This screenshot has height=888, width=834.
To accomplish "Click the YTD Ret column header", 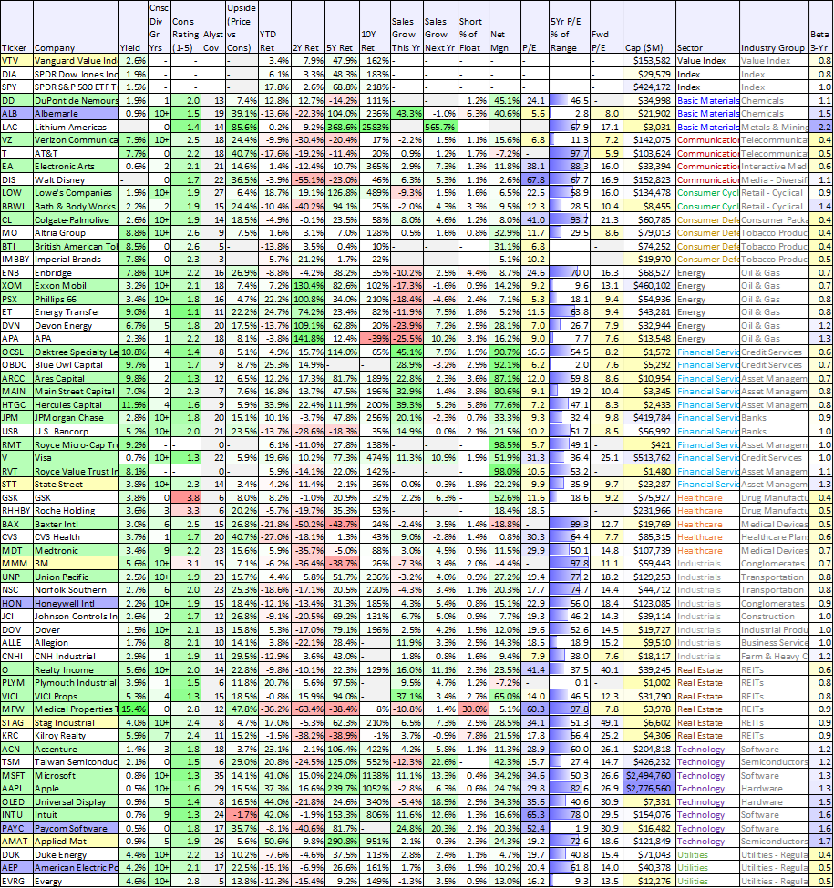I will (x=274, y=27).
